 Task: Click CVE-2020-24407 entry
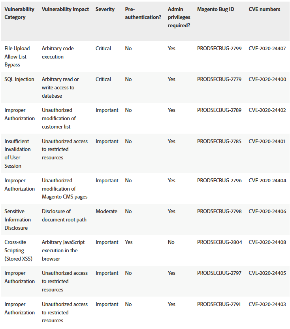pyautogui.click(x=267, y=49)
